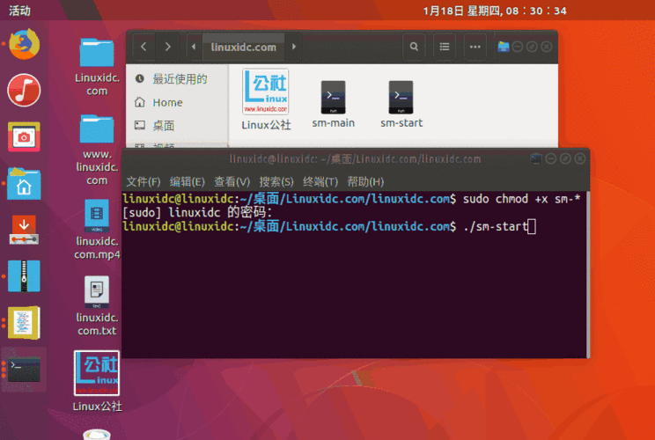Open the screenshot tool in dock
The image size is (655, 440).
[24, 137]
